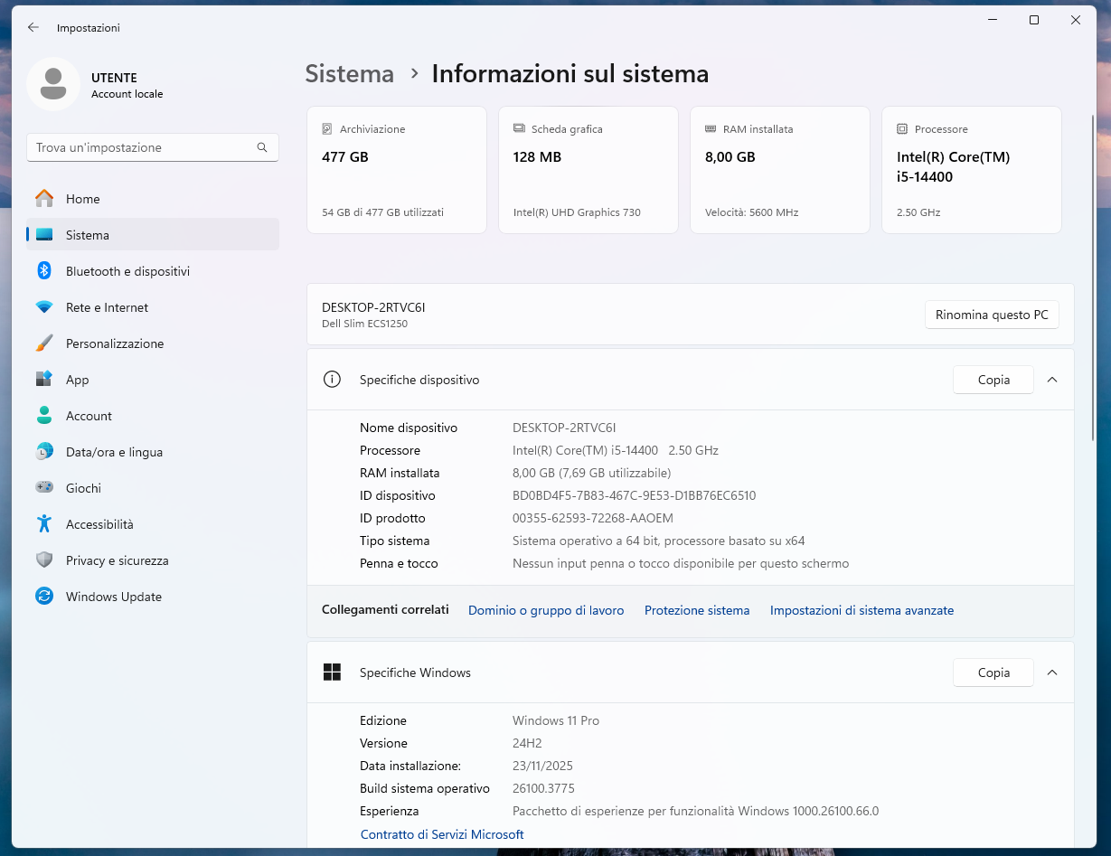Screen dimensions: 1111x856
Task: Select Accessibilità in sidebar
Action: coord(153,524)
